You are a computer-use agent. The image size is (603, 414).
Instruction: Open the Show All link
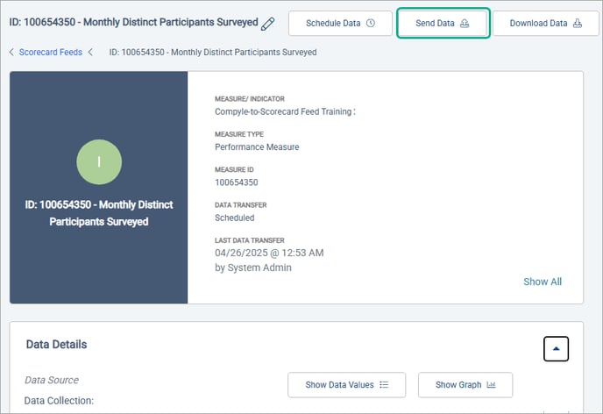pyautogui.click(x=543, y=282)
